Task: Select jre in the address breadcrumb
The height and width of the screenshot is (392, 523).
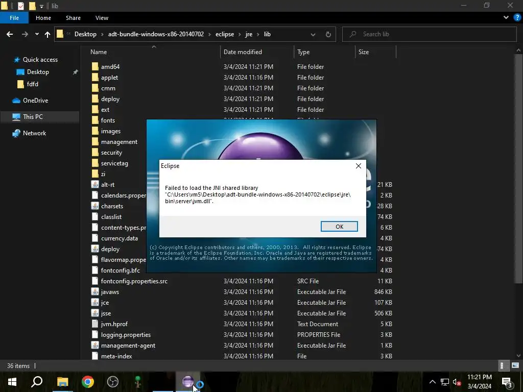Action: (249, 34)
